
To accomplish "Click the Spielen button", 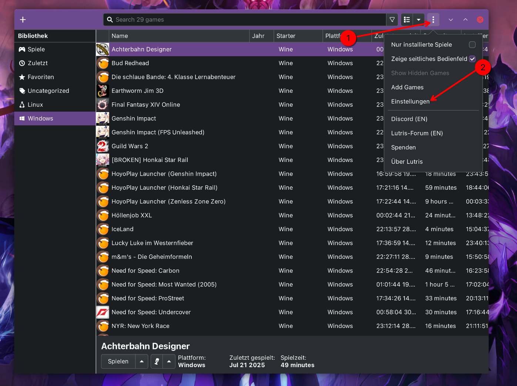I will point(118,361).
